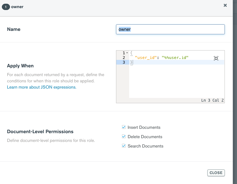The width and height of the screenshot is (237, 184).
Task: Expand the Apply When editor to fullscreen
Action: click(x=216, y=58)
